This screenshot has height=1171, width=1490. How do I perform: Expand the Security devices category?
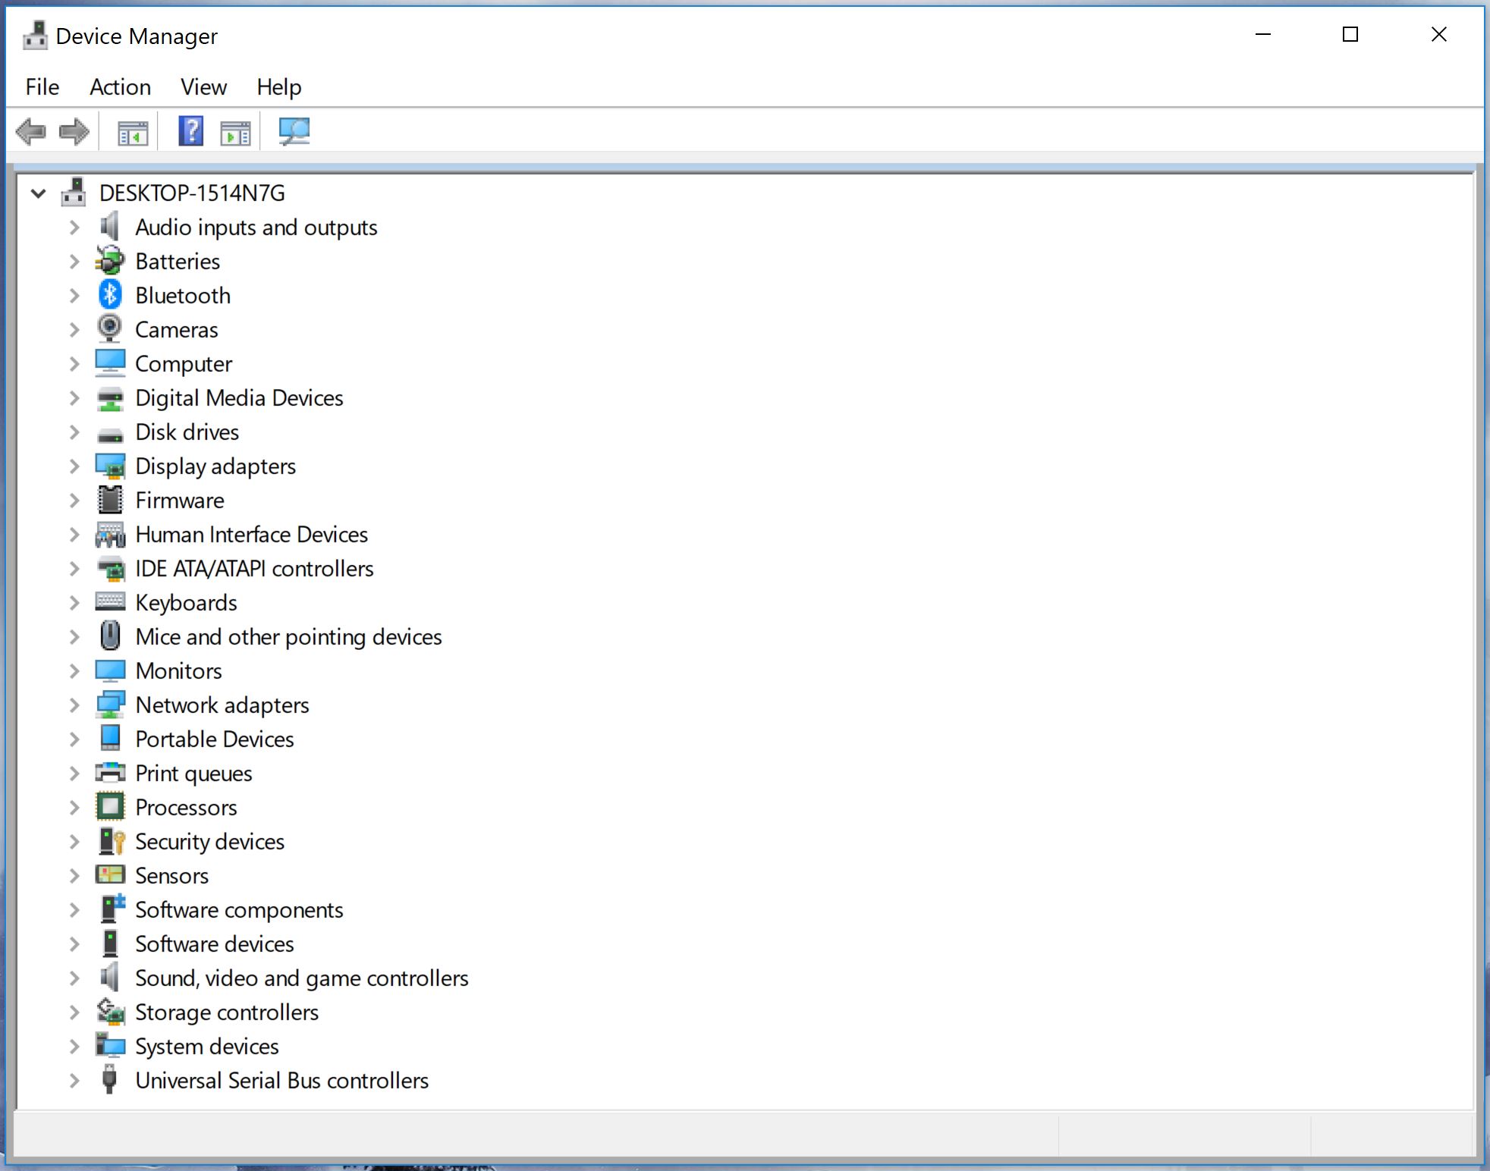(74, 841)
